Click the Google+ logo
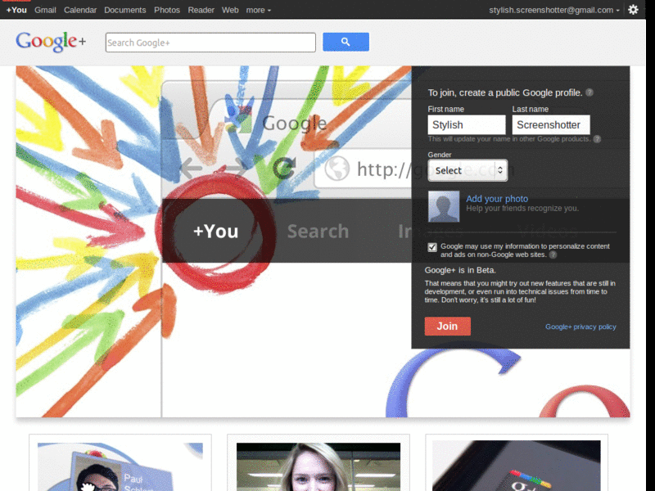This screenshot has height=491, width=655. tap(51, 42)
